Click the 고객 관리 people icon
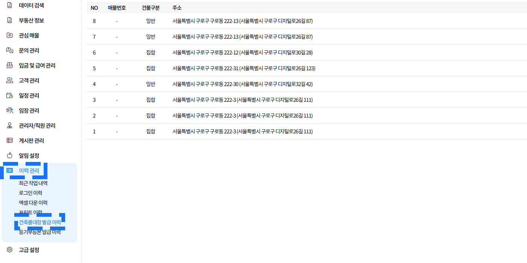This screenshot has height=263, width=527. point(10,80)
